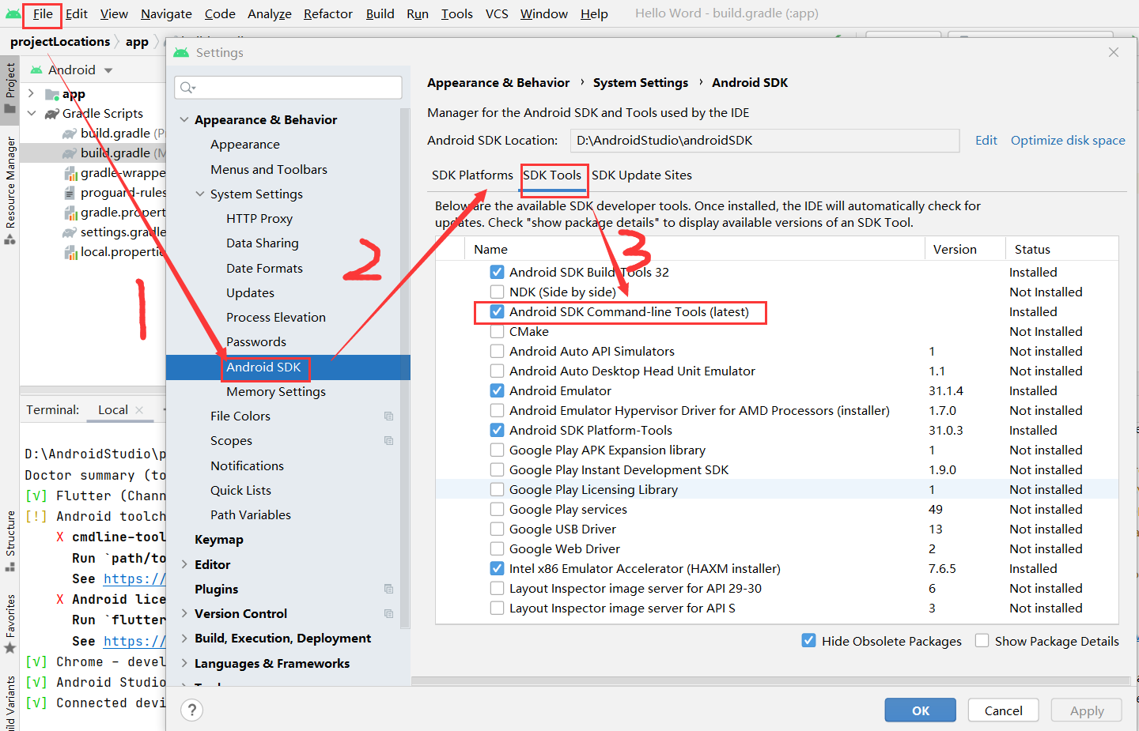
Task: Click the Android Studio logo icon
Action: (x=13, y=13)
